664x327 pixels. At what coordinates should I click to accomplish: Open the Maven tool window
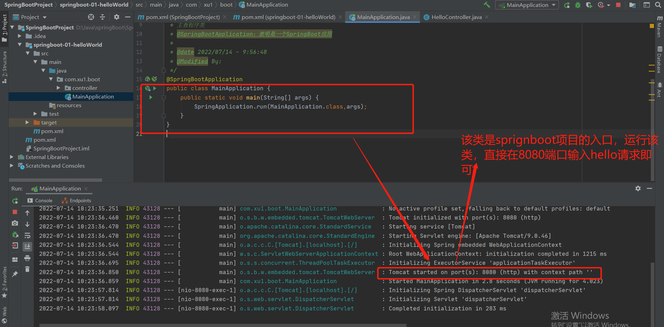coord(659,27)
